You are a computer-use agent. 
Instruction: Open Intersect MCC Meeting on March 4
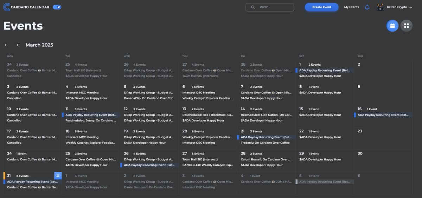tap(82, 93)
